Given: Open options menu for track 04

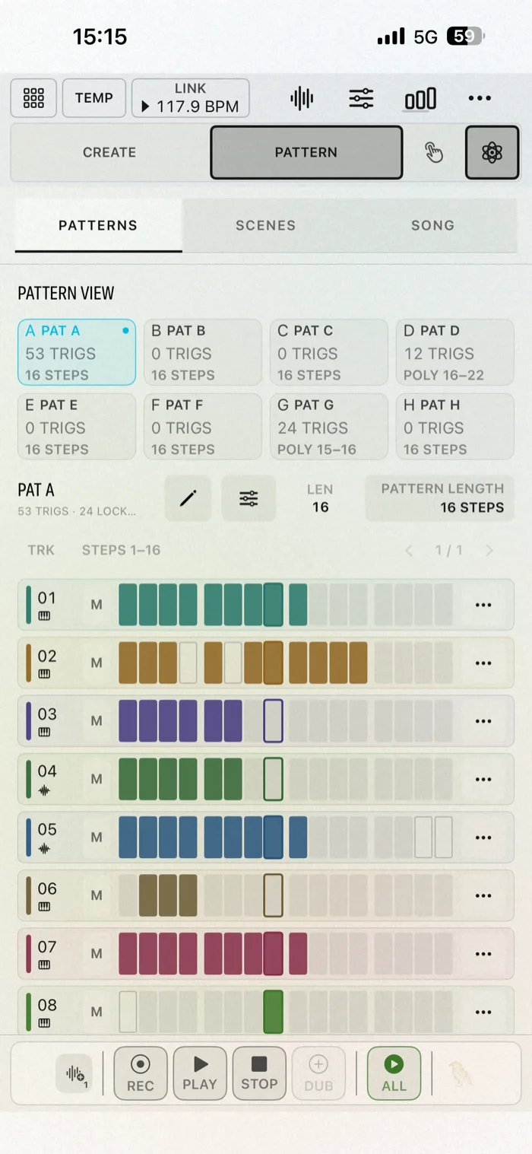Looking at the screenshot, I should tap(483, 779).
